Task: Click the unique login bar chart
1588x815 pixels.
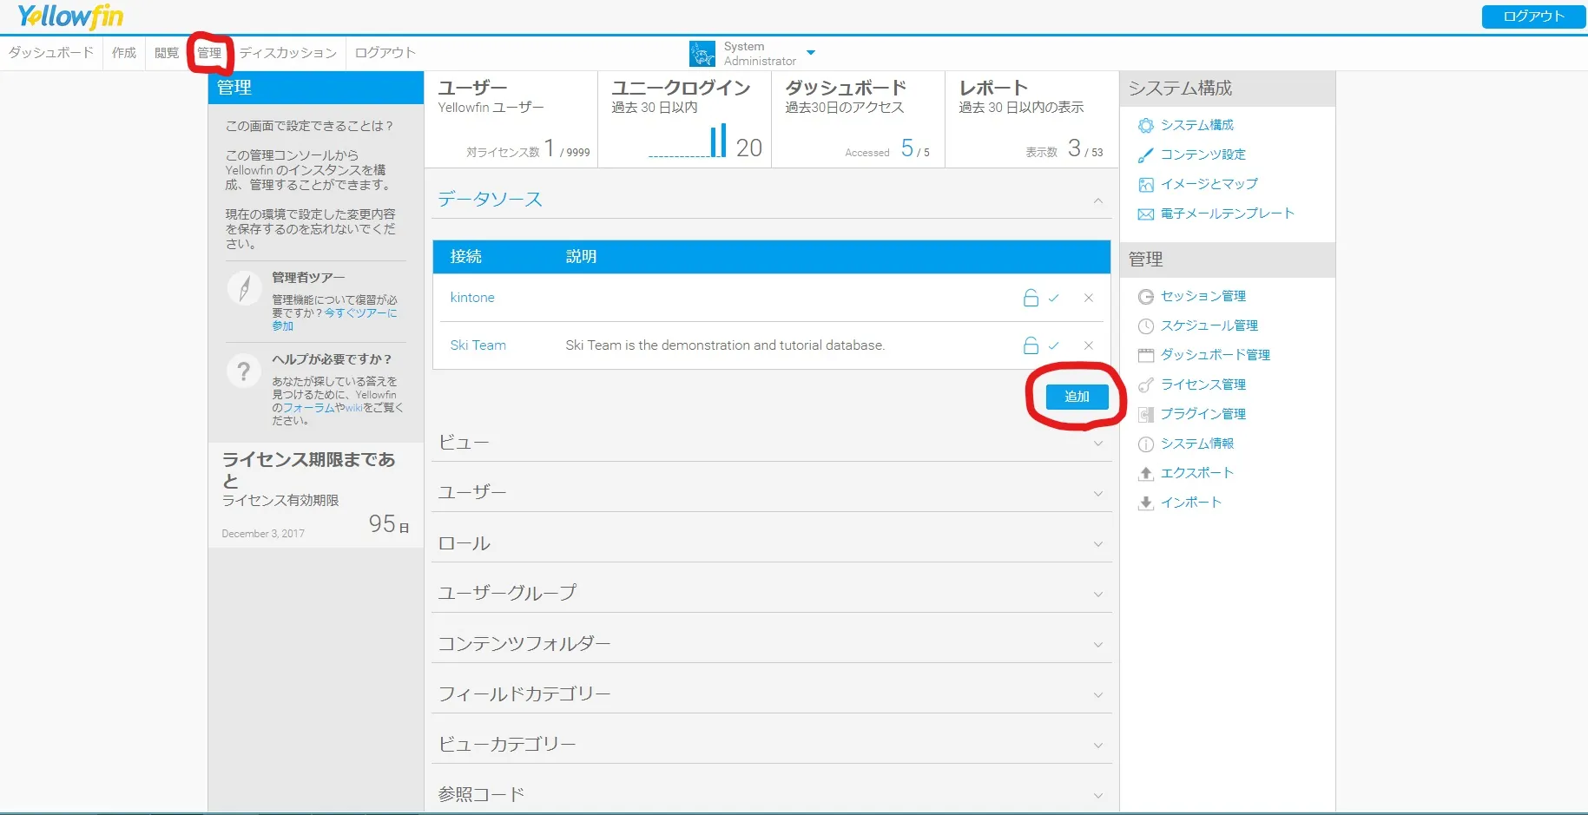Action: (717, 141)
